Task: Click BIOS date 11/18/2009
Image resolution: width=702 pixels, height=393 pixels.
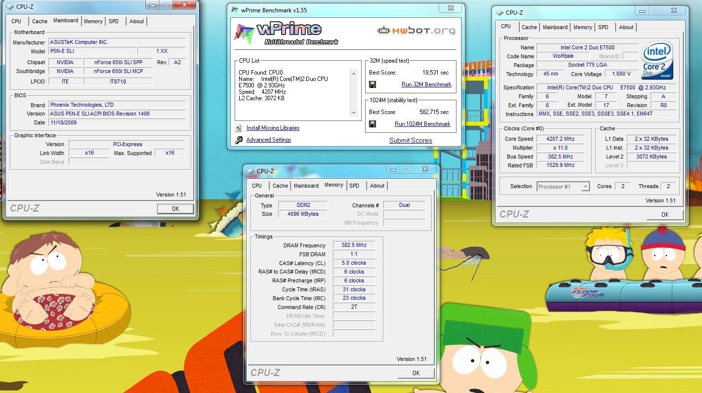Action: pyautogui.click(x=117, y=122)
